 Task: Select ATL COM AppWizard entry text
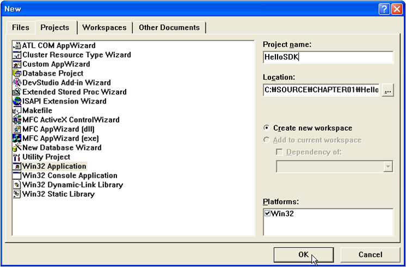59,46
